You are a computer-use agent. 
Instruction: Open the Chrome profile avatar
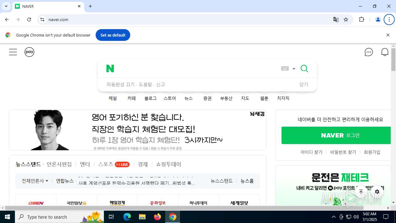point(378,20)
